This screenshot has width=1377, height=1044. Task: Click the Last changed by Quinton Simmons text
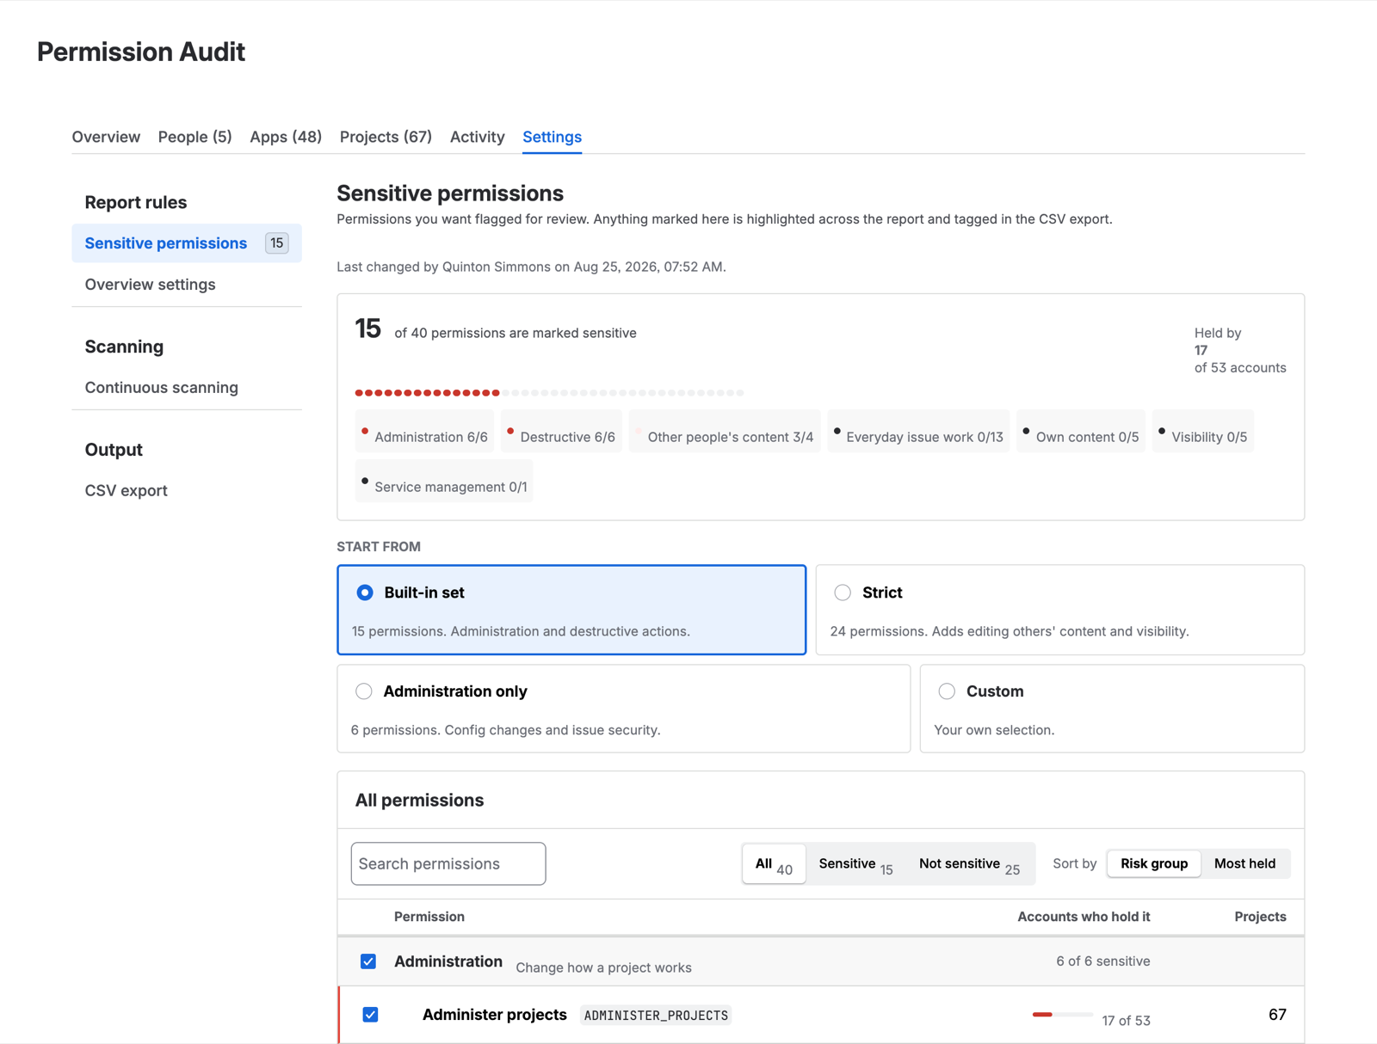click(531, 267)
